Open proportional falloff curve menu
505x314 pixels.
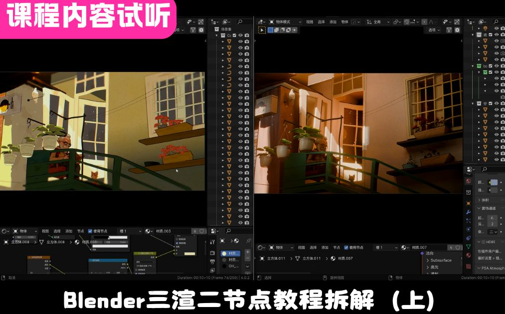point(432,22)
